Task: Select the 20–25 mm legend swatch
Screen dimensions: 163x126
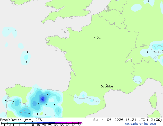Action: (x=46, y=123)
